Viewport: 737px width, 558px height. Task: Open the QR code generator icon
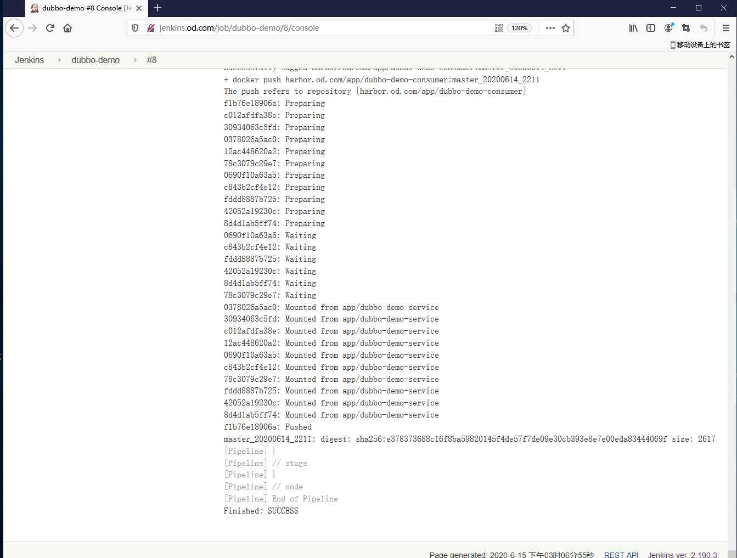pos(499,28)
